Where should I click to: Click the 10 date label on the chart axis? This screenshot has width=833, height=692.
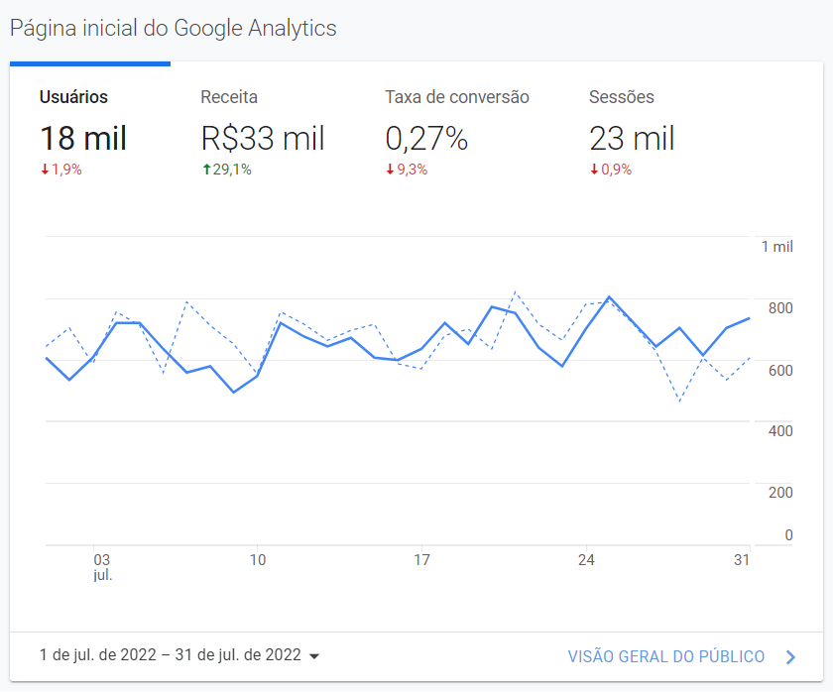click(257, 560)
